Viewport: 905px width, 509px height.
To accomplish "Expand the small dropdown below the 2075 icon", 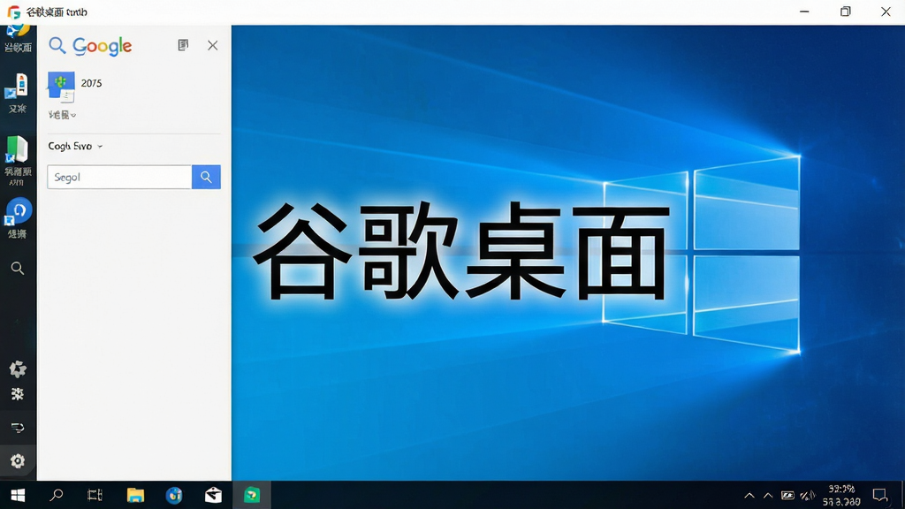I will [x=63, y=115].
